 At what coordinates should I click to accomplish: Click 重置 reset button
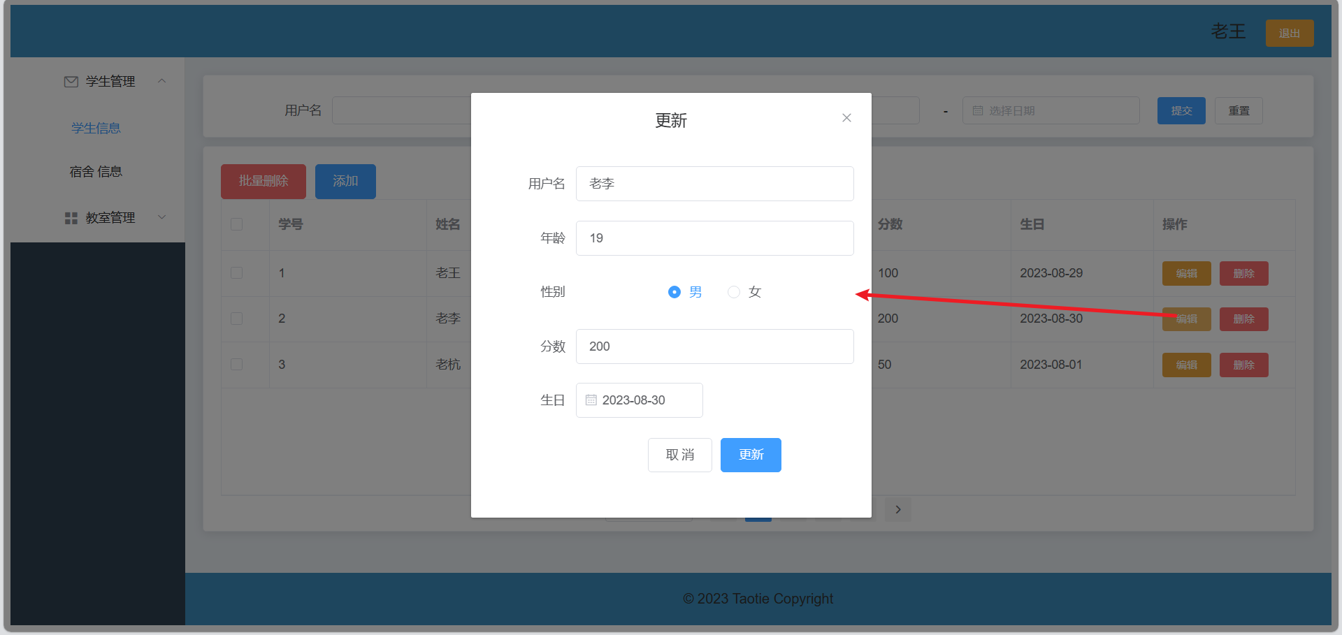[x=1239, y=111]
